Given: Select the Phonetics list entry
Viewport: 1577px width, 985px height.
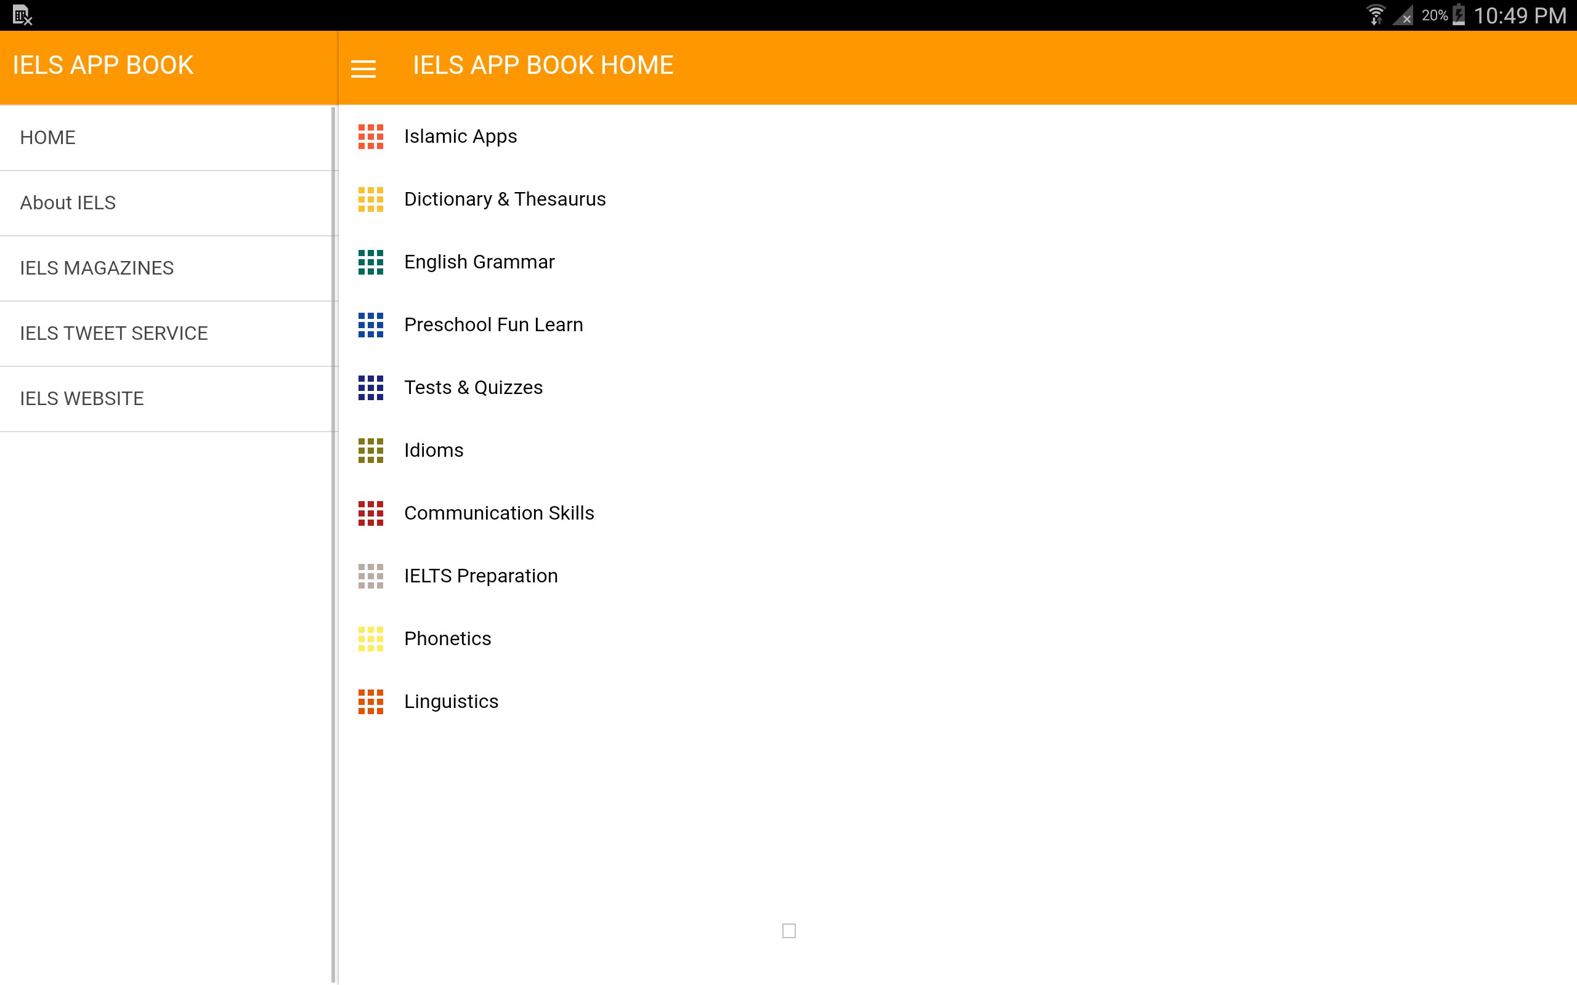Looking at the screenshot, I should (447, 638).
